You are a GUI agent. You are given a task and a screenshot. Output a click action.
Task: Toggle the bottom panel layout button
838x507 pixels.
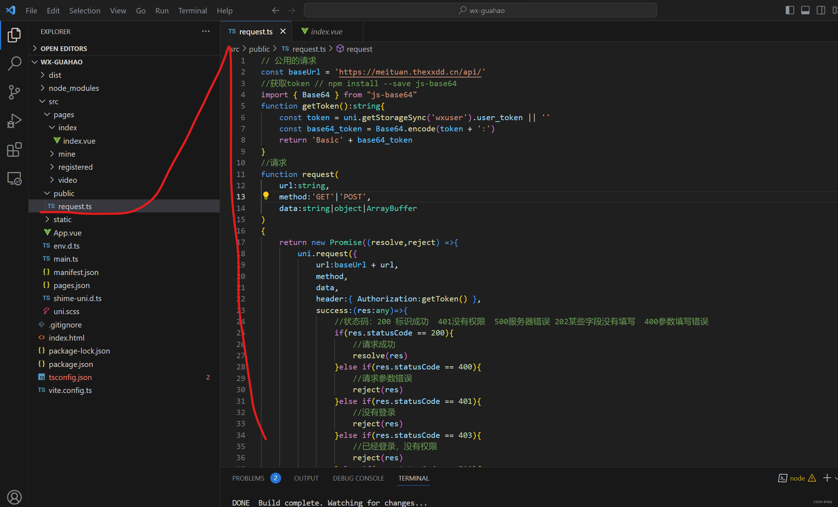805,10
